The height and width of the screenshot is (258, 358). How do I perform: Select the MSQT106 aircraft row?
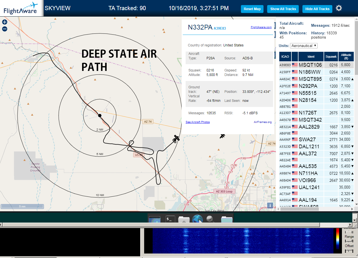pos(316,65)
